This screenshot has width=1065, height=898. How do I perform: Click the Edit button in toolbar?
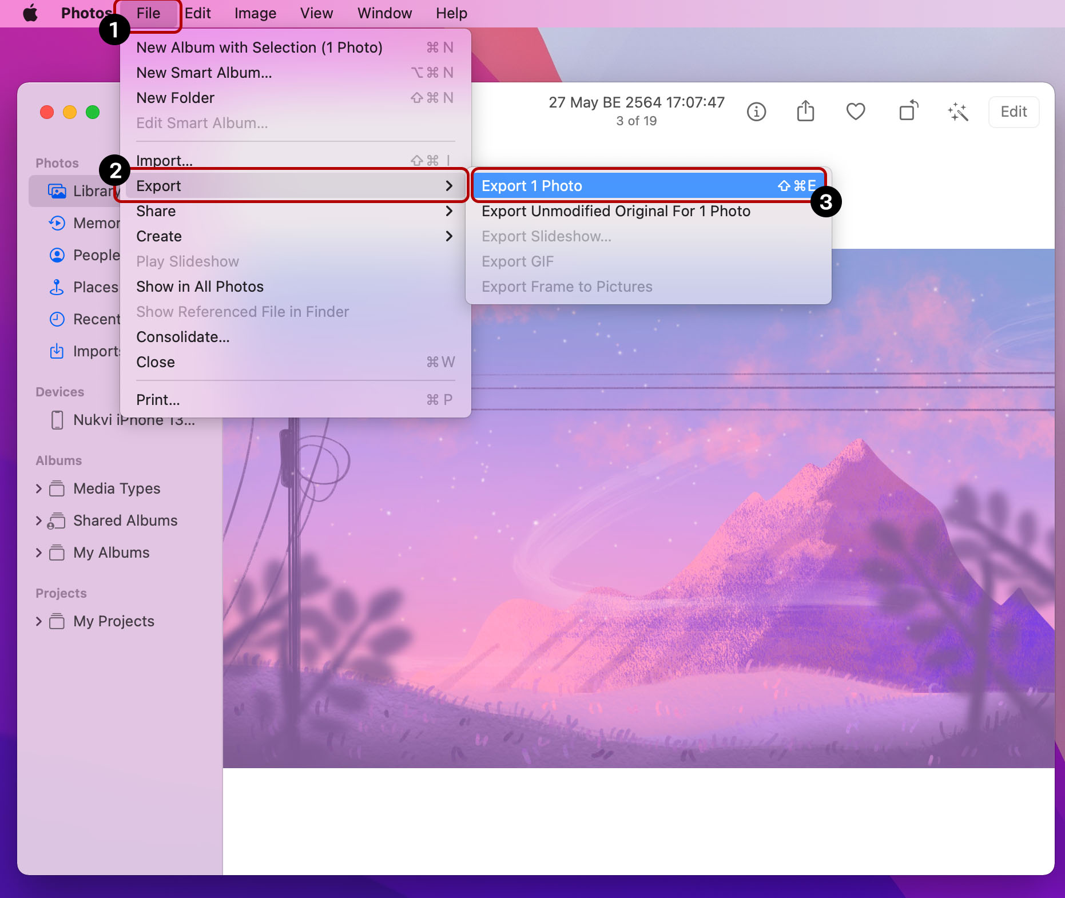tap(1013, 112)
